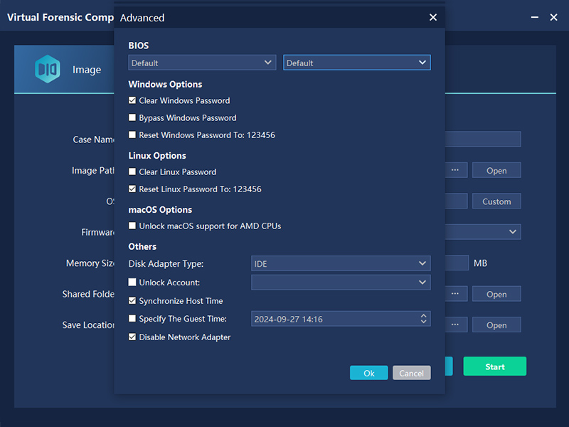Click Open next to Image Path
569x427 pixels.
(x=496, y=170)
